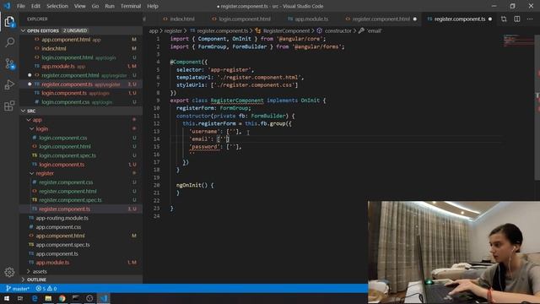Image resolution: width=540 pixels, height=304 pixels.
Task: Open the Explorer view icon
Action: (9, 22)
